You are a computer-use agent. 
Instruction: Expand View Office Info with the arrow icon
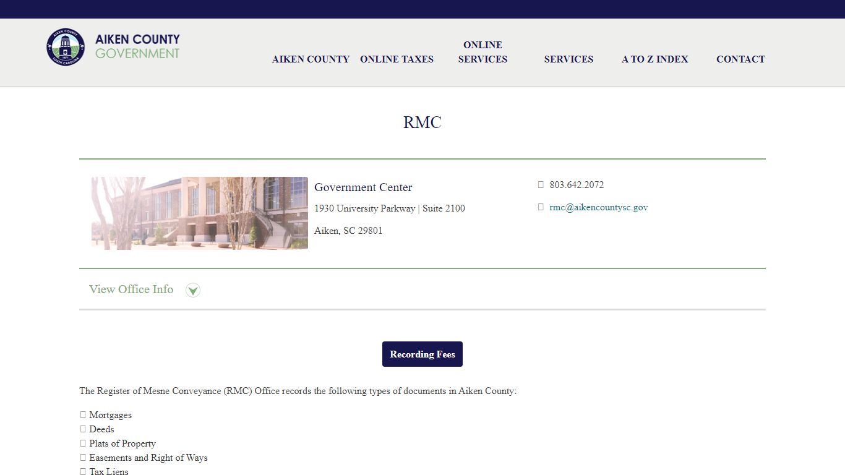click(193, 290)
